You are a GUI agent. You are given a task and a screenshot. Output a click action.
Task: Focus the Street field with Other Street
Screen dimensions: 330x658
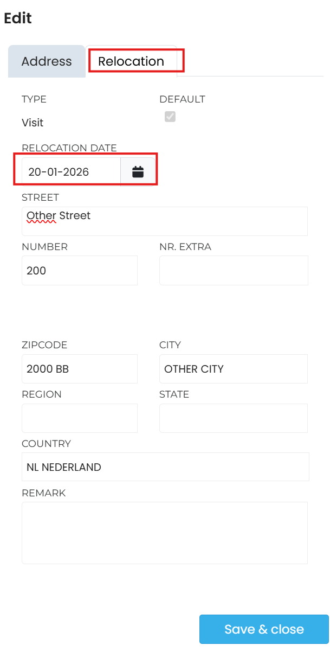pos(165,221)
